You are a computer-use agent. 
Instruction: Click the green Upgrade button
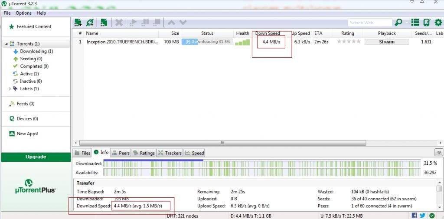coord(36,157)
